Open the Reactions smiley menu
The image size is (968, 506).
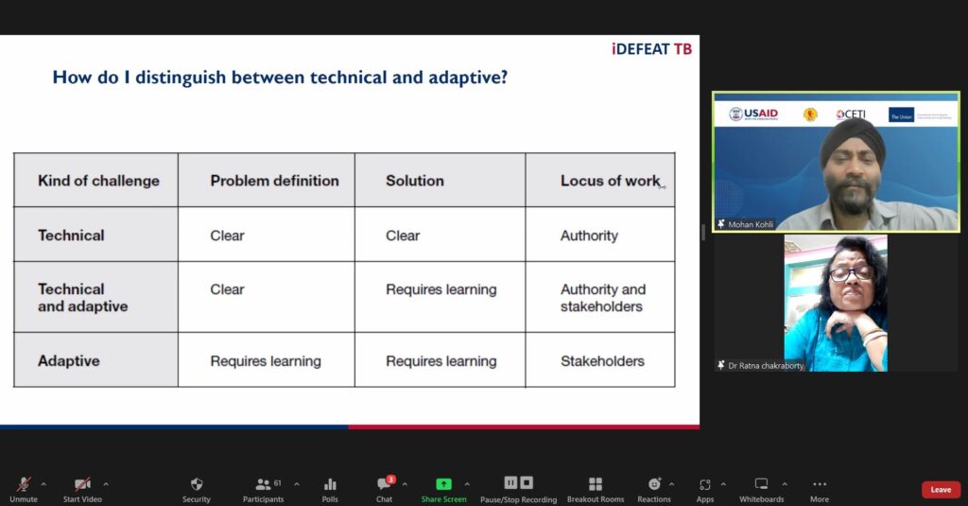[x=653, y=484]
